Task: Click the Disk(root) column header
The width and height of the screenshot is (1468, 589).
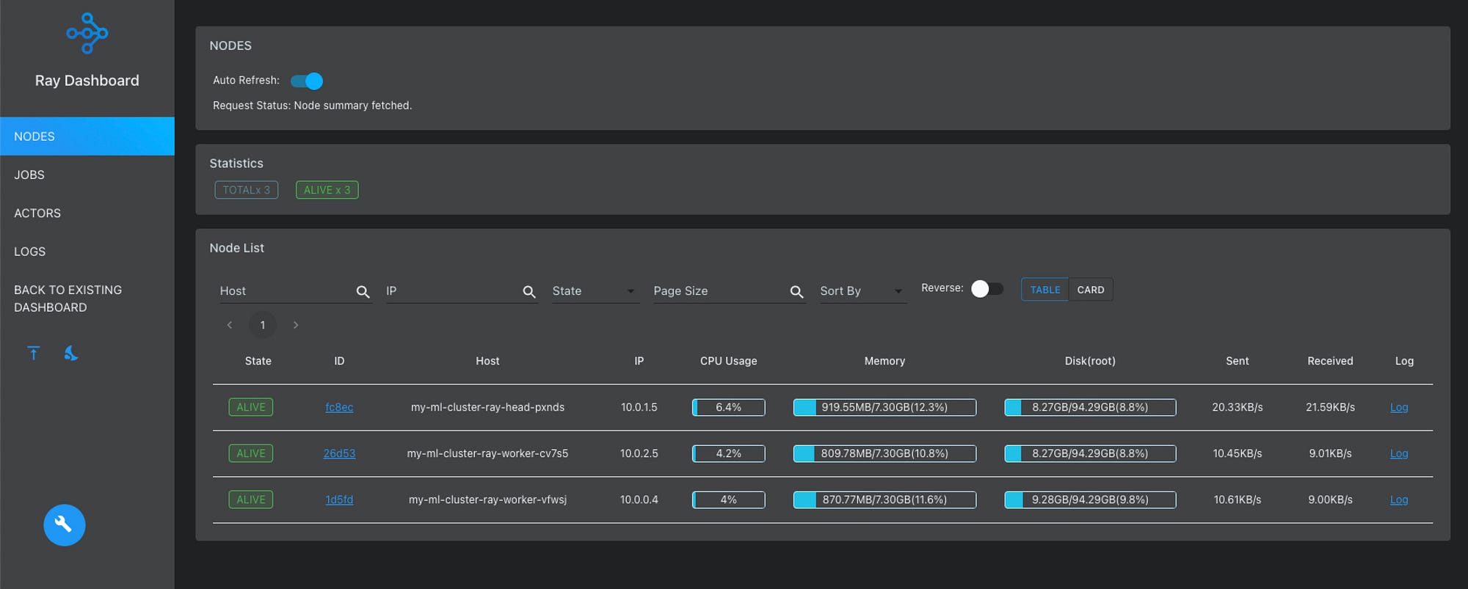Action: point(1090,361)
